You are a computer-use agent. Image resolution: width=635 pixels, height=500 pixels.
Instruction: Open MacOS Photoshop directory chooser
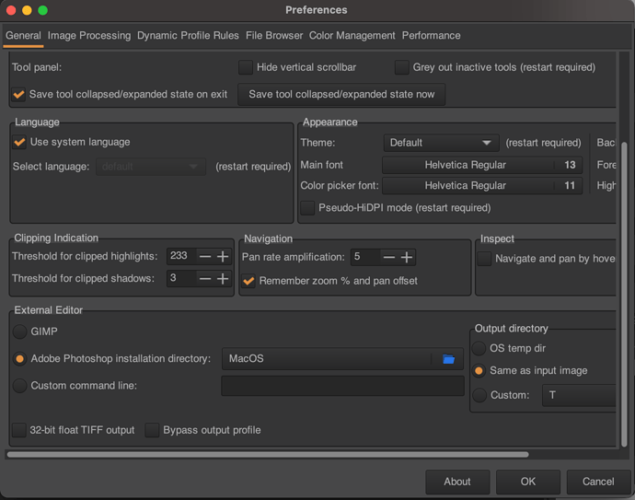(x=342, y=358)
